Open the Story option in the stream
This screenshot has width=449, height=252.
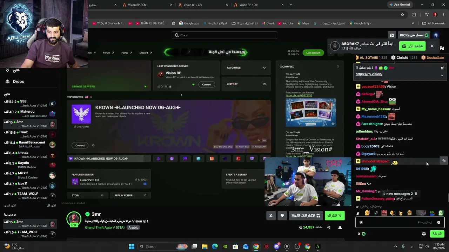click(x=88, y=195)
